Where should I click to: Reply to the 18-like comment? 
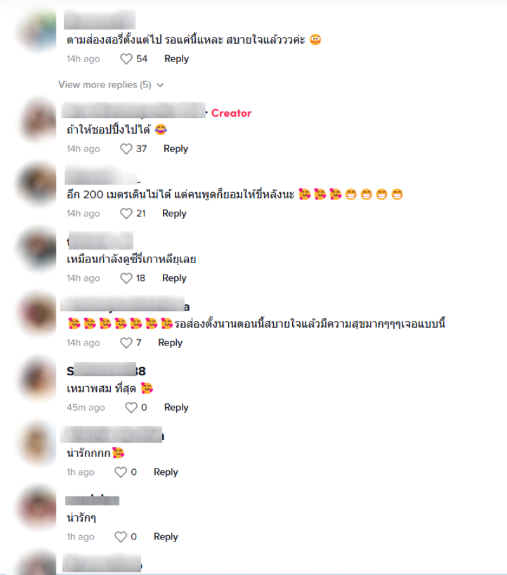tap(174, 278)
